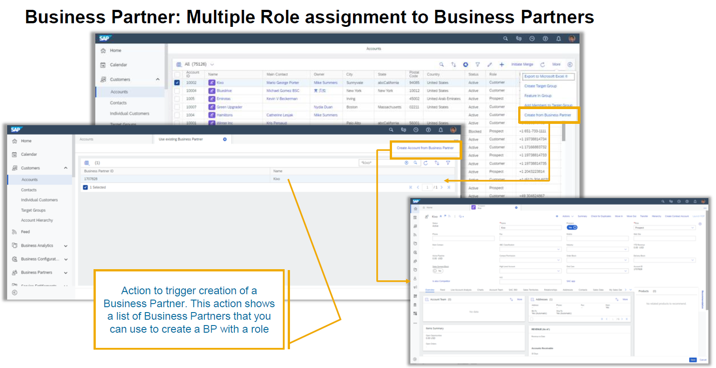716x368 pixels.
Task: Expand the All (75126) view dropdown
Action: [212, 64]
